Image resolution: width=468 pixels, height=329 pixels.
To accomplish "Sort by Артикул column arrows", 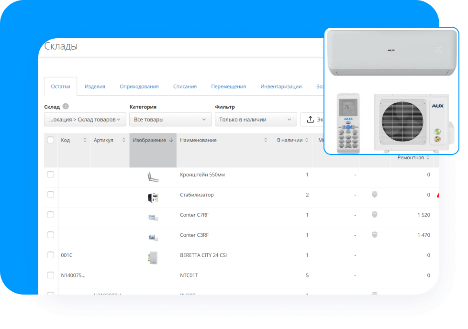I will pos(123,140).
